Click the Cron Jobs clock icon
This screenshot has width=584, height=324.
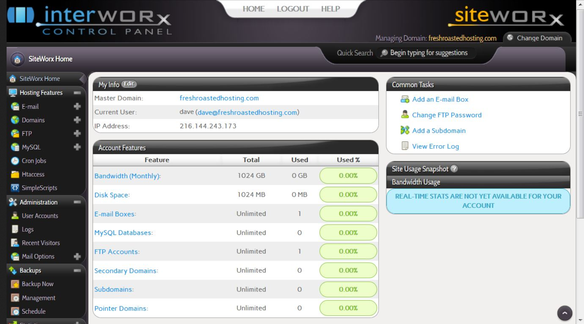click(15, 161)
